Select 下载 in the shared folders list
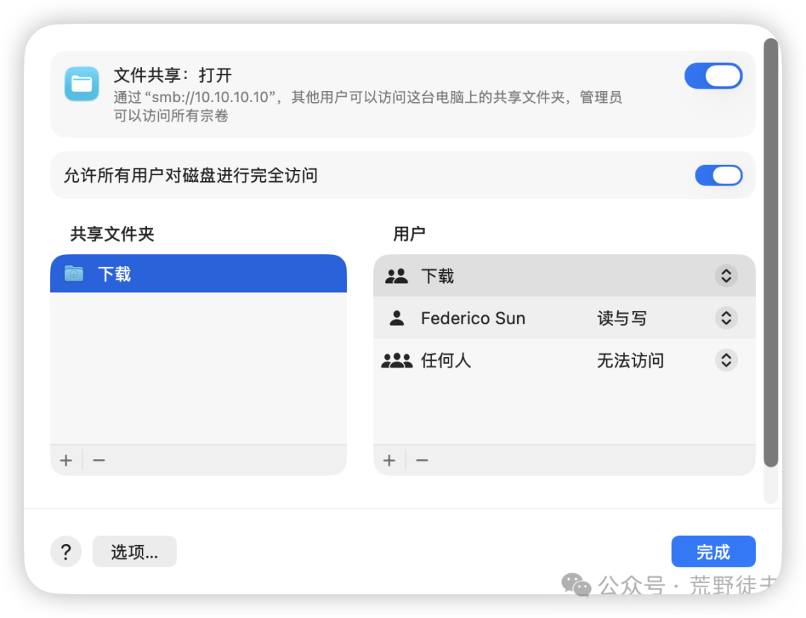Viewport: 806px width, 618px height. (199, 274)
